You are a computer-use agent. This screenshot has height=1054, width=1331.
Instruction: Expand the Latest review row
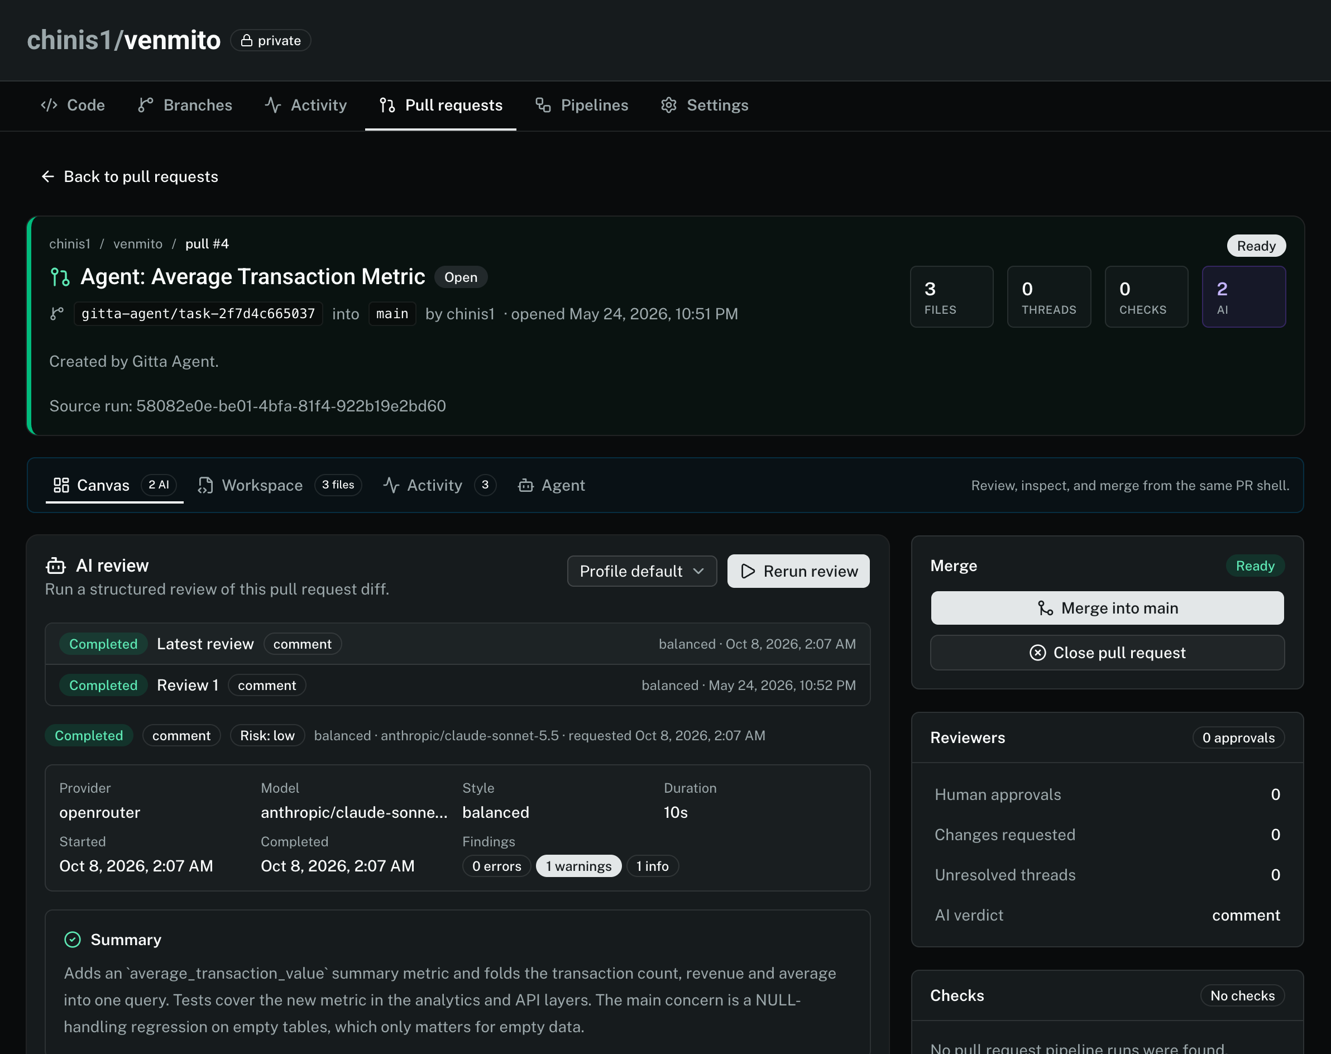(458, 644)
